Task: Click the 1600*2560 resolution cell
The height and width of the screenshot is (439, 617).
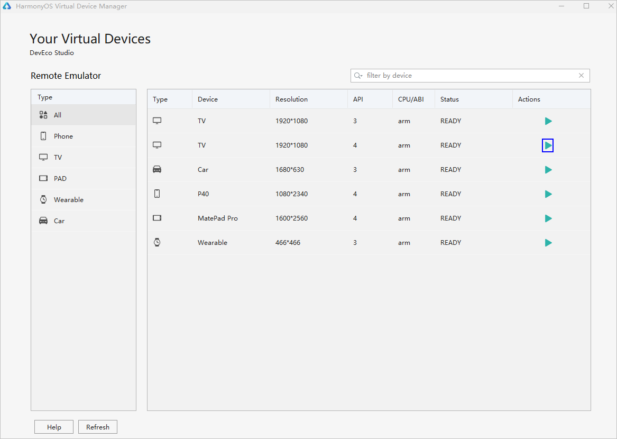Action: click(x=291, y=218)
